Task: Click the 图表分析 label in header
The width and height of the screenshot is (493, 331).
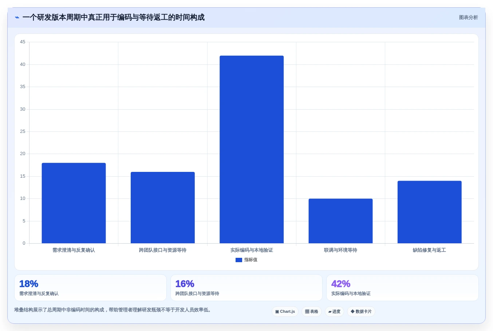Action: (x=468, y=17)
